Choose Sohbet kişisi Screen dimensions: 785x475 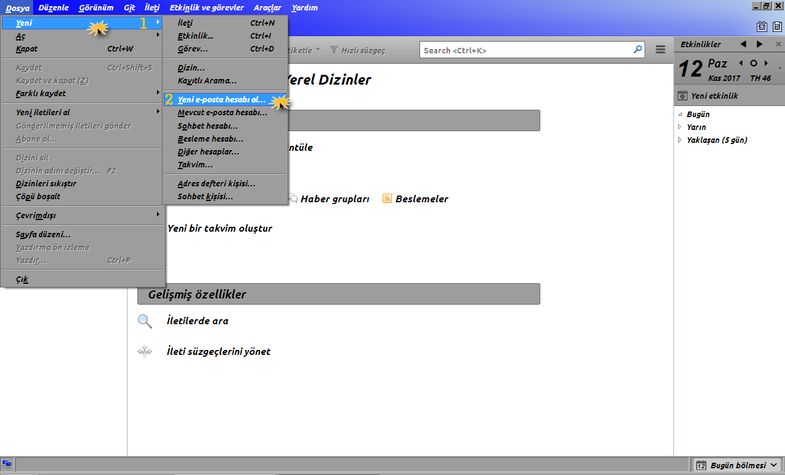(225, 196)
